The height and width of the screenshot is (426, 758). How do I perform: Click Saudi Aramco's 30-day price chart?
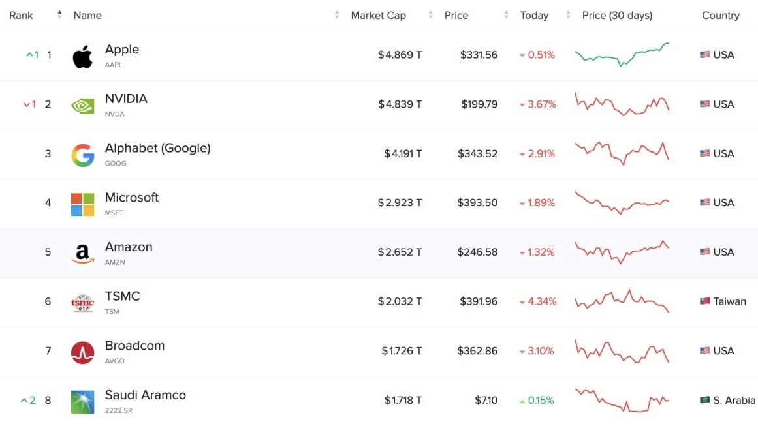tap(622, 400)
